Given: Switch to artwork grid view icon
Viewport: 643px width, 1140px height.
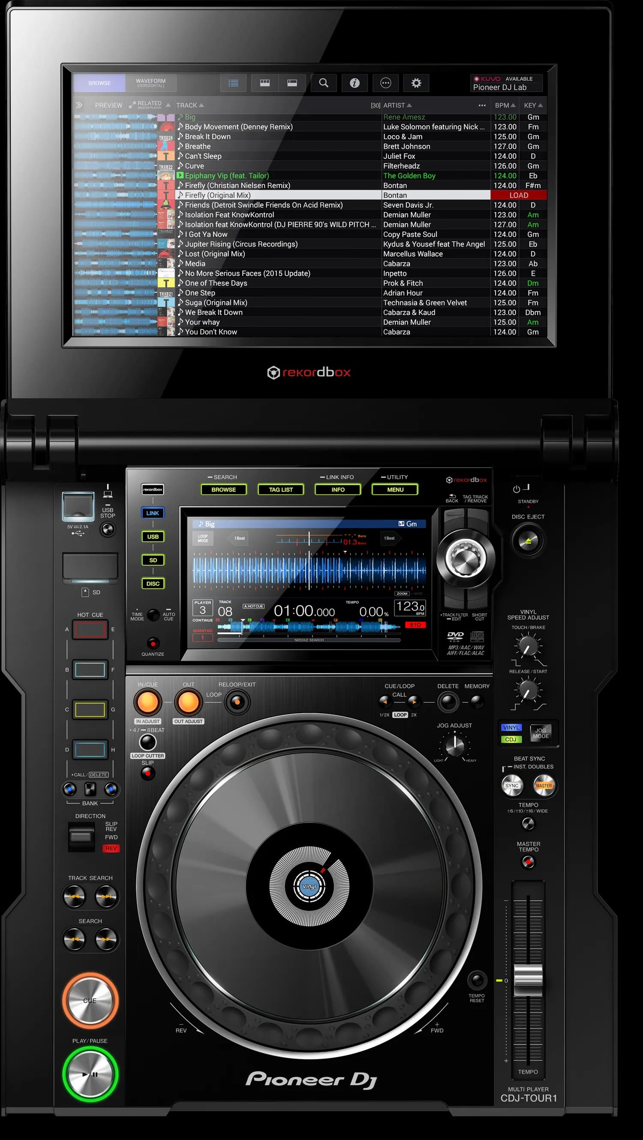Looking at the screenshot, I should [x=265, y=83].
